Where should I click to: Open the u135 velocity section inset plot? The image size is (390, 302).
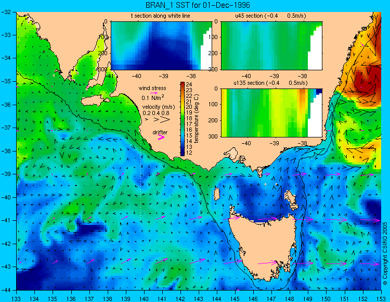(x=271, y=112)
